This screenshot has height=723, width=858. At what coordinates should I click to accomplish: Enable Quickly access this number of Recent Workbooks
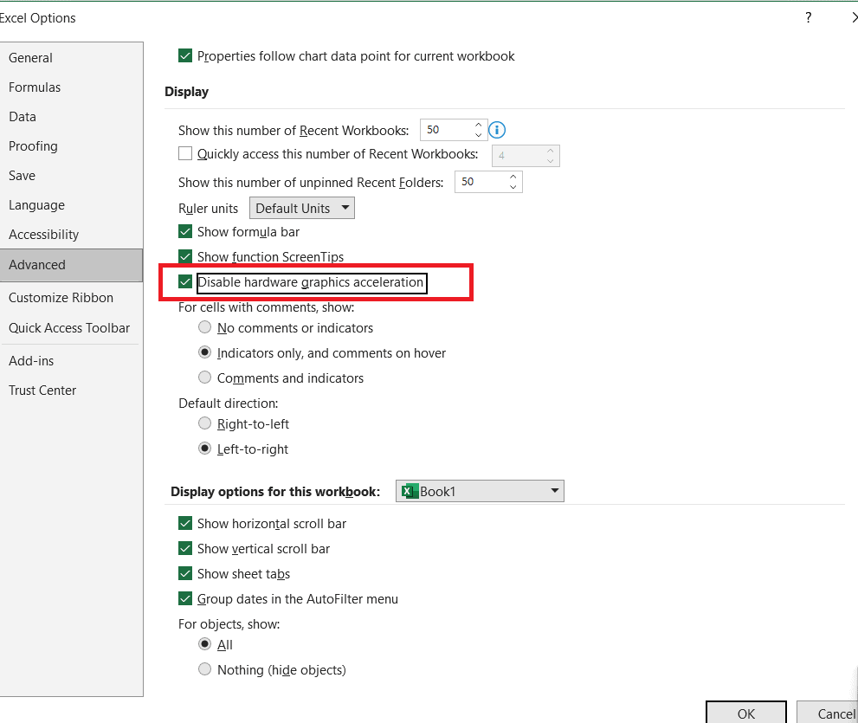tap(185, 153)
